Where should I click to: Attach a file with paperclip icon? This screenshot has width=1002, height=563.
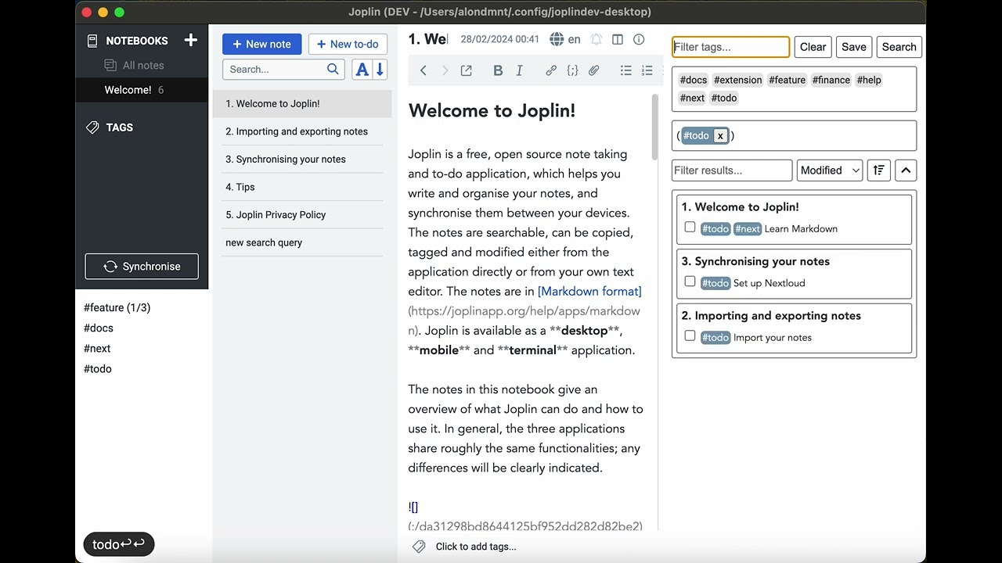(594, 70)
